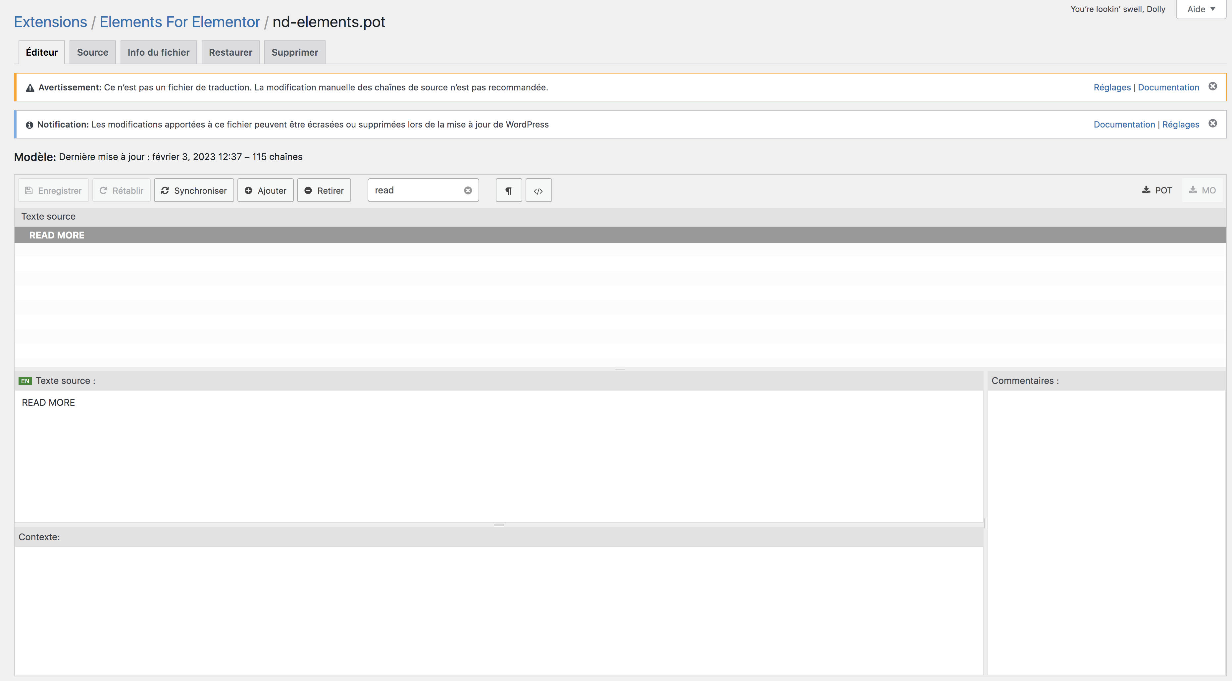This screenshot has height=681, width=1232.
Task: Toggle code view button
Action: 538,190
